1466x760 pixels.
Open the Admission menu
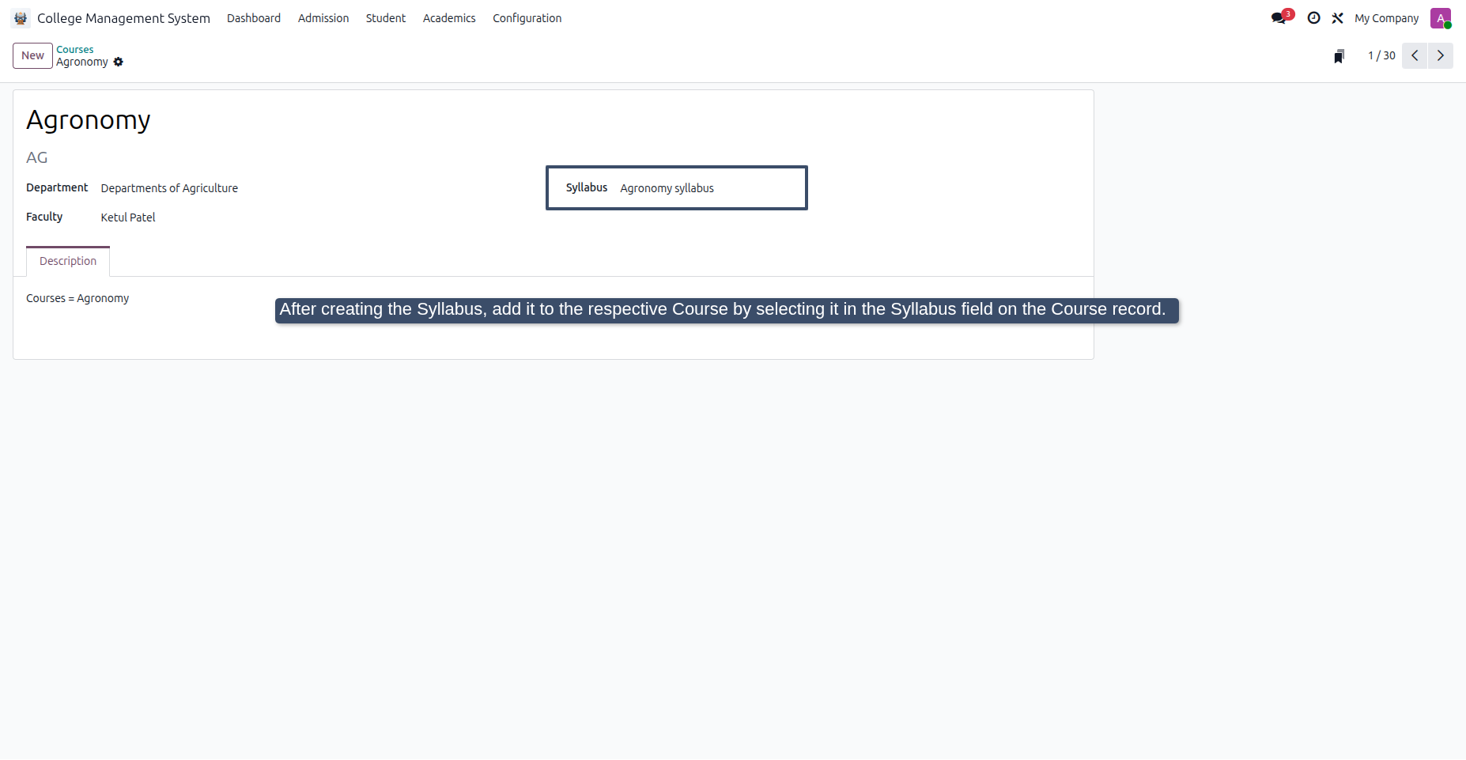(x=323, y=18)
